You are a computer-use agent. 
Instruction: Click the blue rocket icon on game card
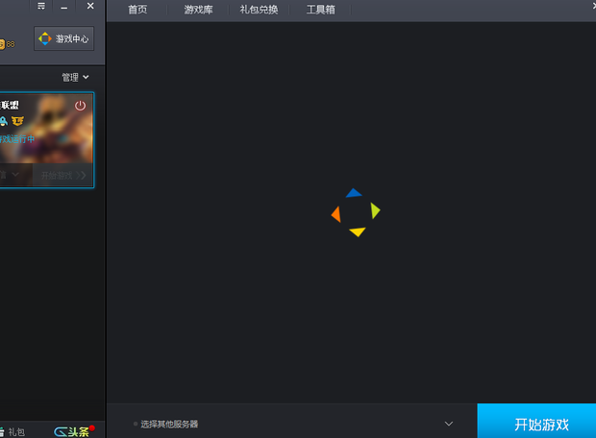[x=4, y=121]
